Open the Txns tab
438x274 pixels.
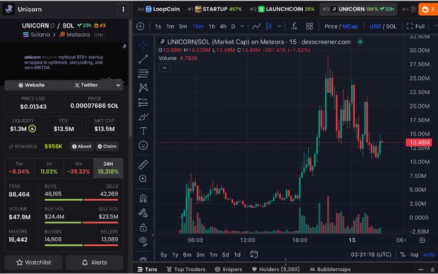(147, 269)
